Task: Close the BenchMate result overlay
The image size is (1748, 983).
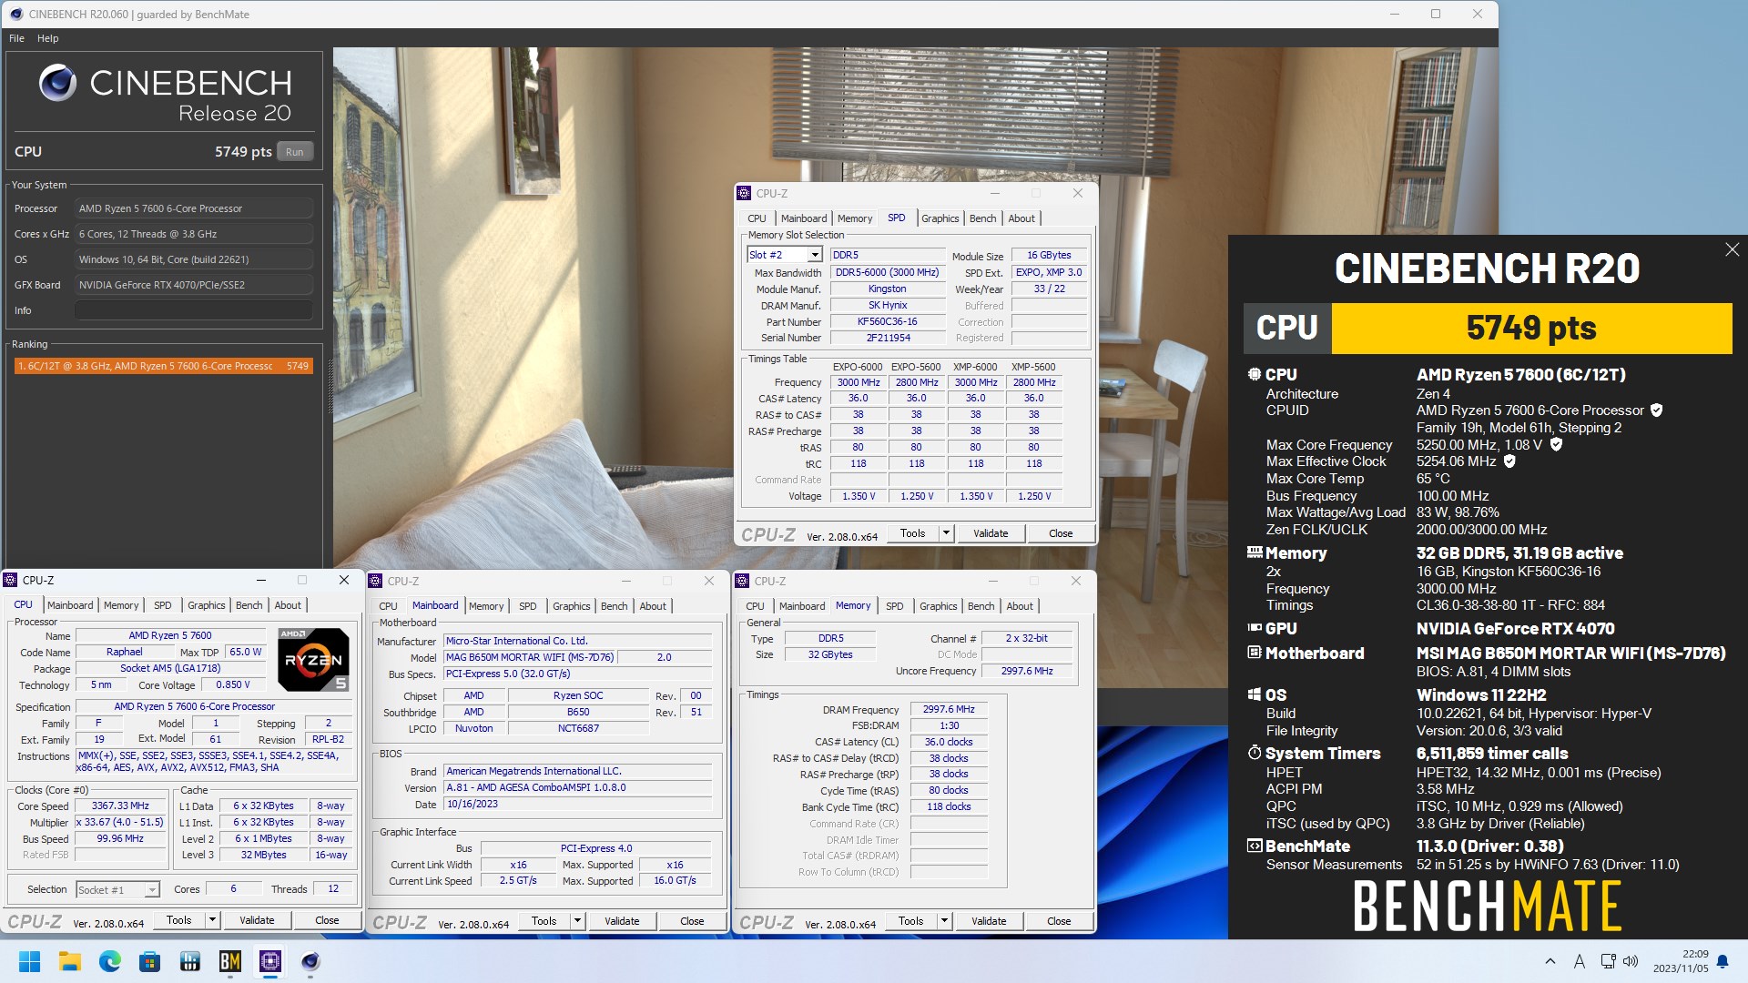Action: click(1732, 249)
